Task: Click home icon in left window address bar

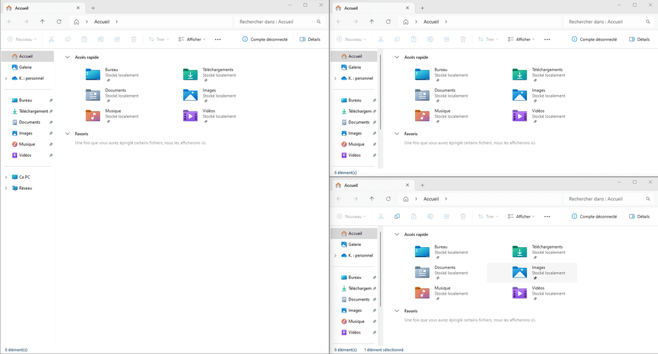Action: 76,22
